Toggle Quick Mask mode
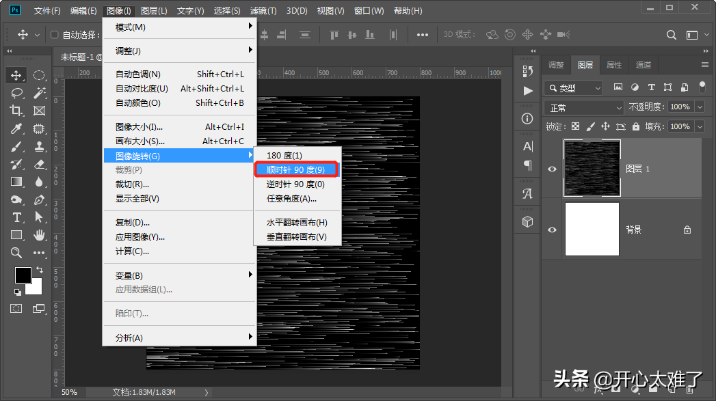The image size is (716, 401). (x=16, y=309)
